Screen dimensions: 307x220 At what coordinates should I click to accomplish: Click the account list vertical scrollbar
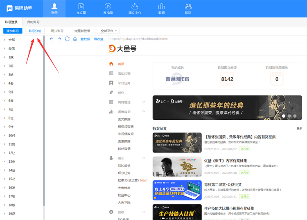(44, 120)
